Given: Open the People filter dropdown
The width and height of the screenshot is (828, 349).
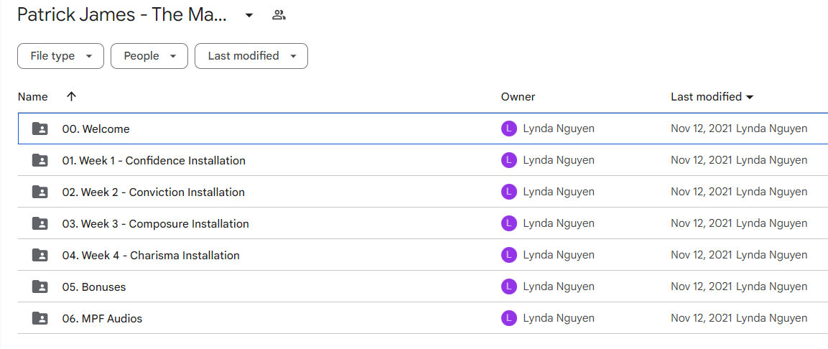Looking at the screenshot, I should click(149, 56).
